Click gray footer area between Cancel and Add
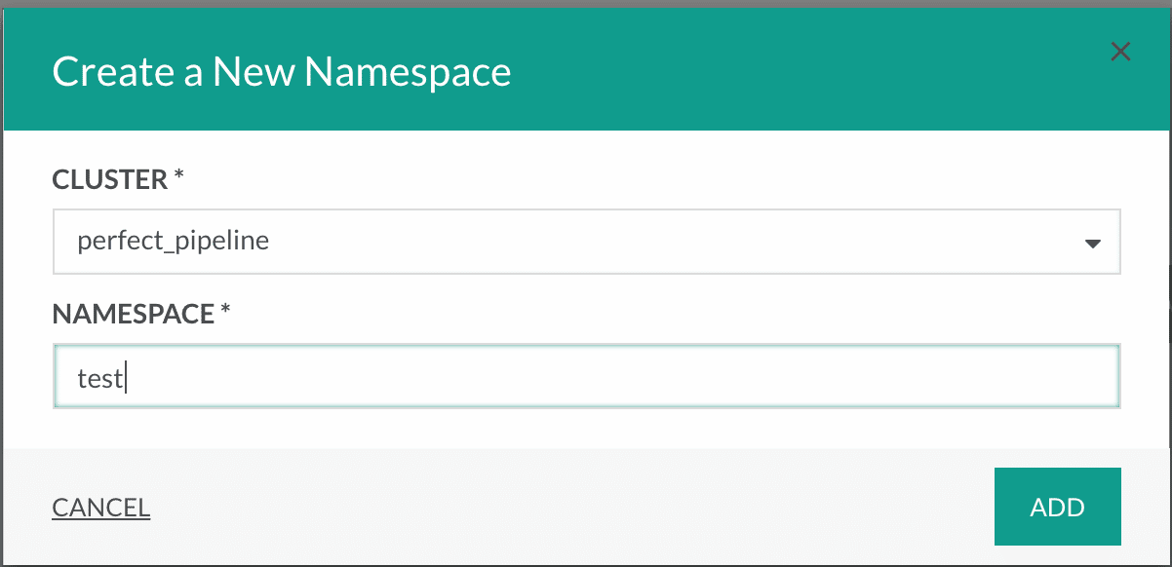This screenshot has height=567, width=1172. 570,507
